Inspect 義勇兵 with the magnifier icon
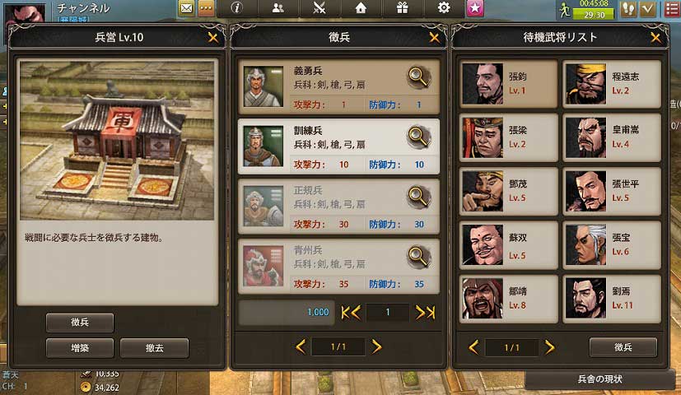Image resolution: width=681 pixels, height=395 pixels. tap(417, 77)
